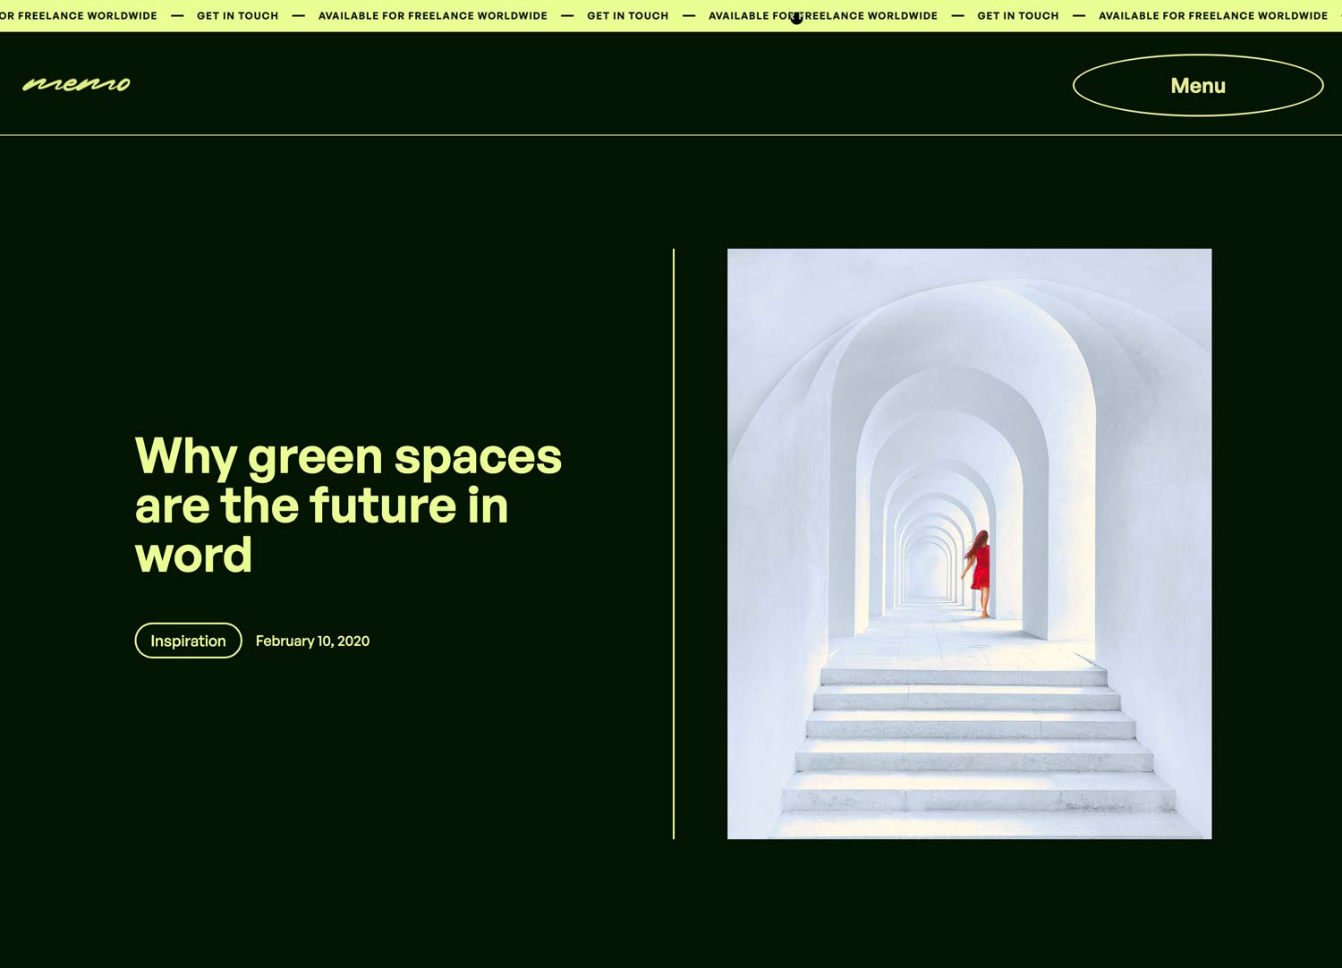Click the woman in the red dress

[980, 573]
